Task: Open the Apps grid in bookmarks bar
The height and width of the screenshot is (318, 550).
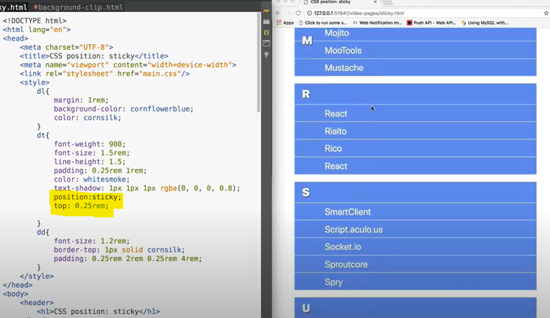Action: pos(285,23)
